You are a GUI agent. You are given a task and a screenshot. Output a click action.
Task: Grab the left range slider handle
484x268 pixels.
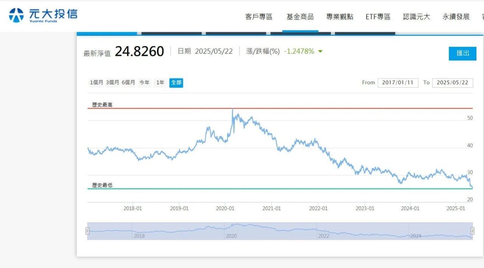click(x=87, y=231)
